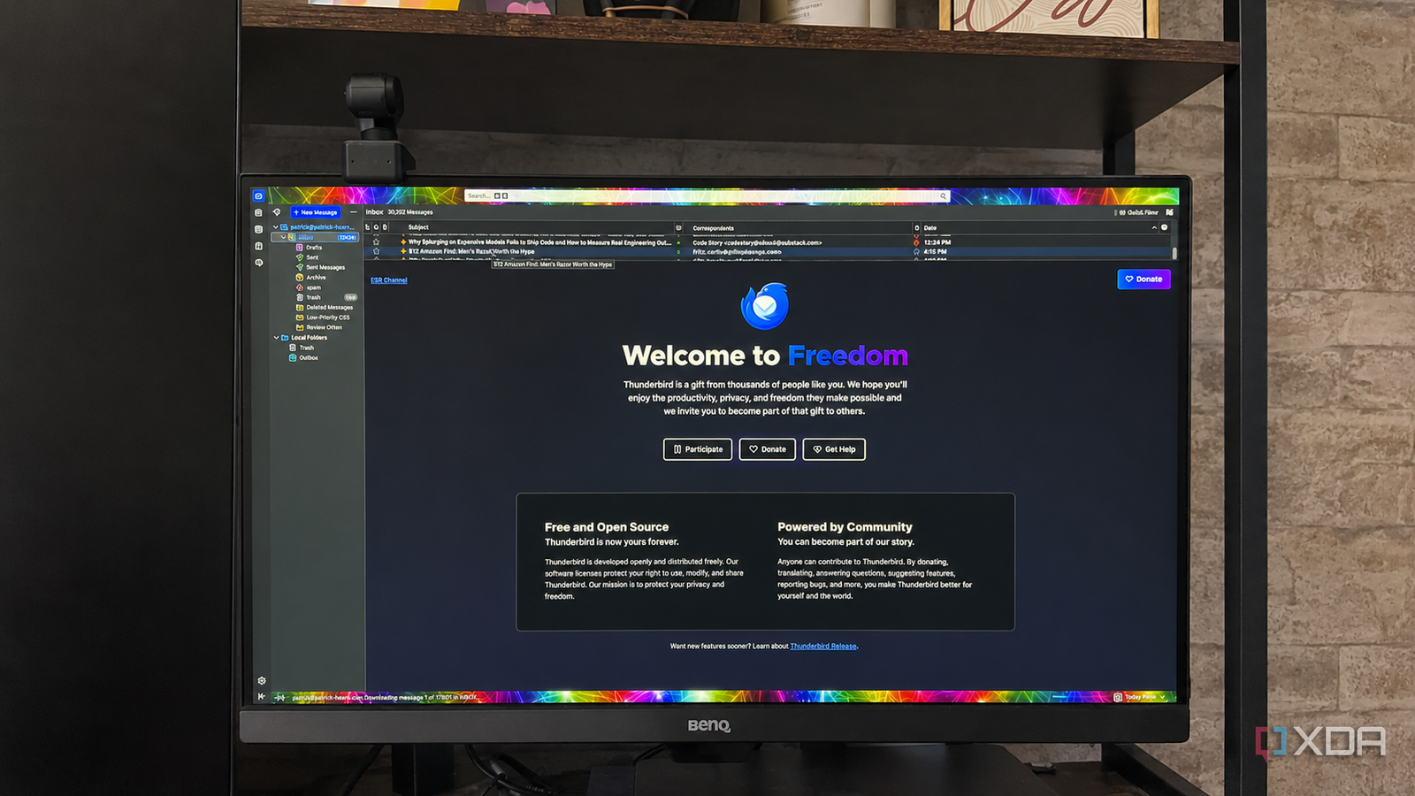Select the BTZ Amazon Find message row
Screen dimensions: 1415x796
click(x=769, y=252)
